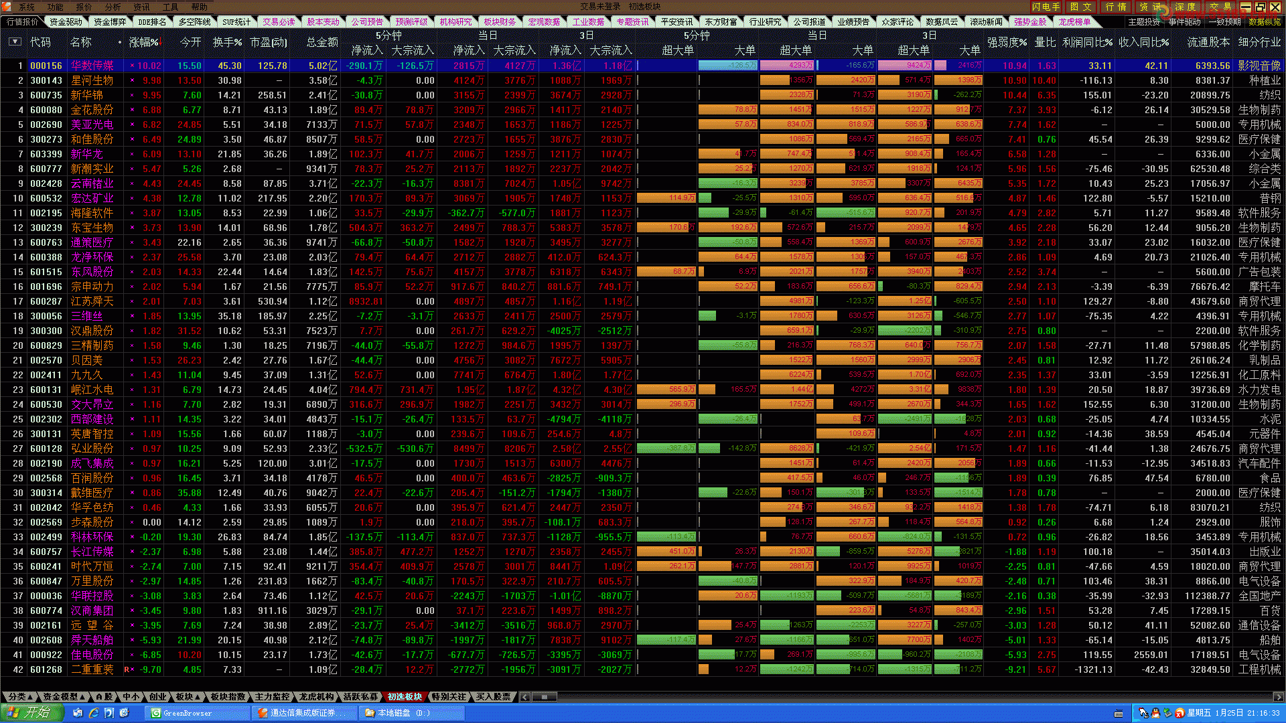Click the application logo icon in title bar

coord(7,7)
